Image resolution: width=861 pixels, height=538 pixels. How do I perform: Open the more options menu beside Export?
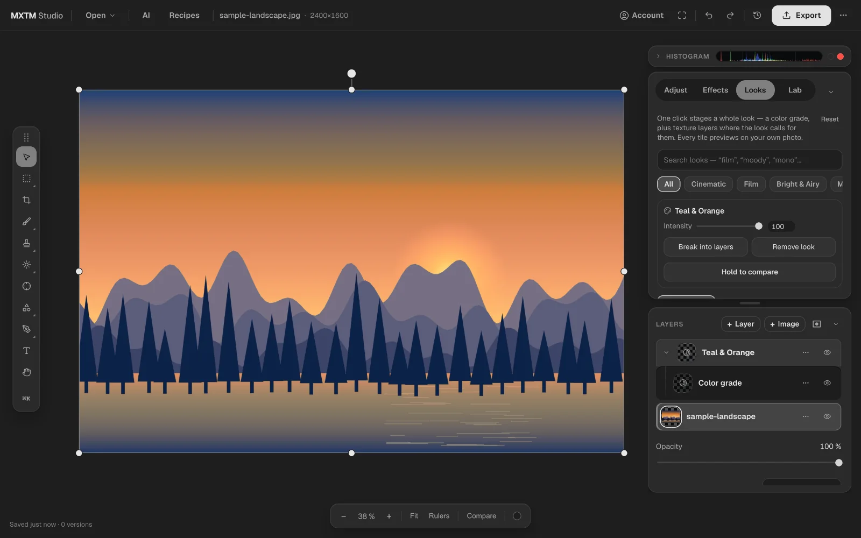pos(843,16)
